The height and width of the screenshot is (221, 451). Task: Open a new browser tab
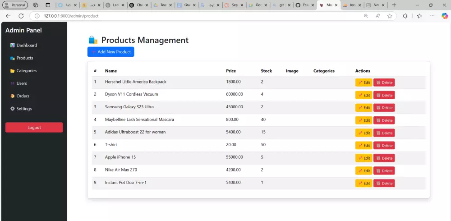(x=394, y=5)
